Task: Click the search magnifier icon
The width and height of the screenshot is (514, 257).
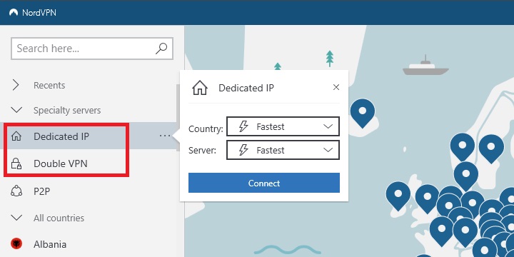Action: tap(161, 49)
